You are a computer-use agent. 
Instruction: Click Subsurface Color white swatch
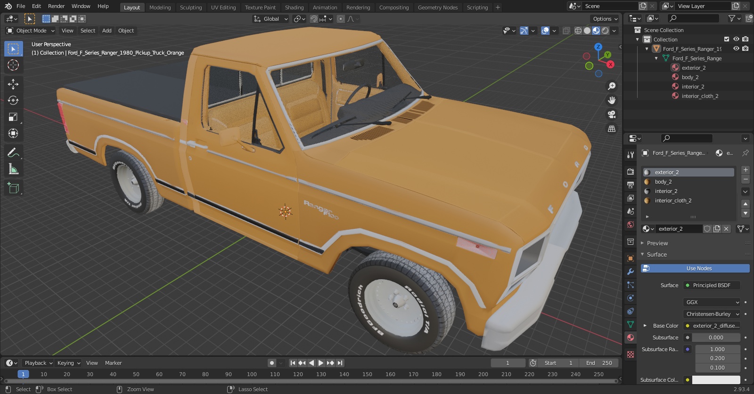[716, 380]
